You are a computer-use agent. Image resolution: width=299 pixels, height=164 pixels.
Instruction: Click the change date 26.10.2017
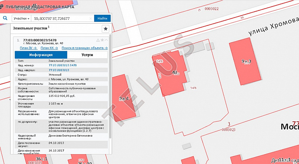click(x=56, y=151)
